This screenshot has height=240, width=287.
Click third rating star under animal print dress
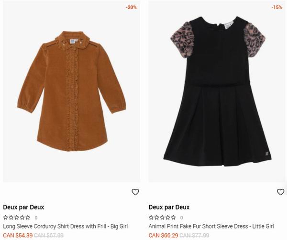tap(162, 218)
